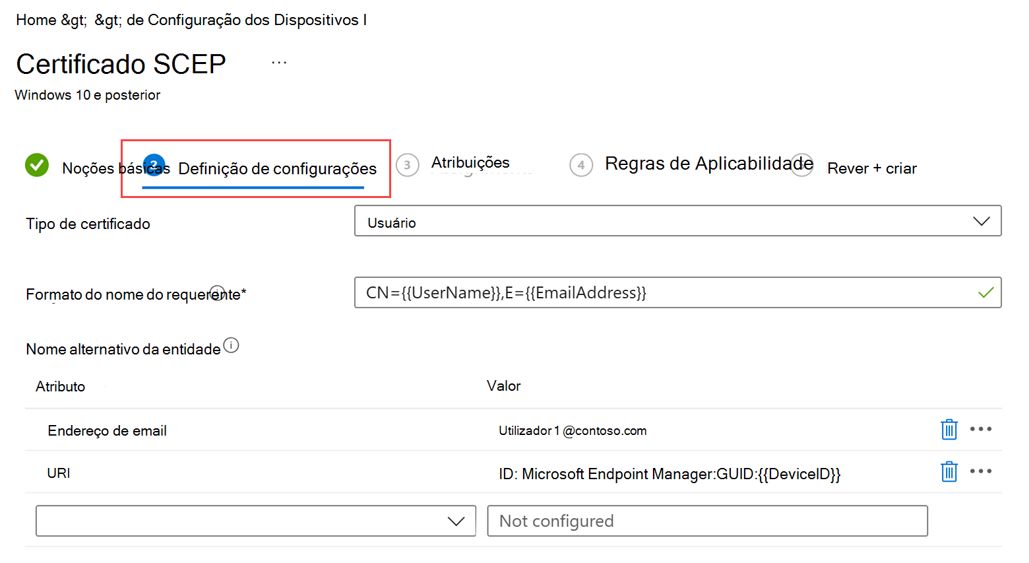Open more options for the URI row
1029x563 pixels.
(x=980, y=471)
